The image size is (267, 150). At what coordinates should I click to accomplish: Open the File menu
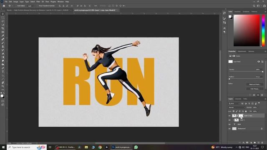pos(6,2)
